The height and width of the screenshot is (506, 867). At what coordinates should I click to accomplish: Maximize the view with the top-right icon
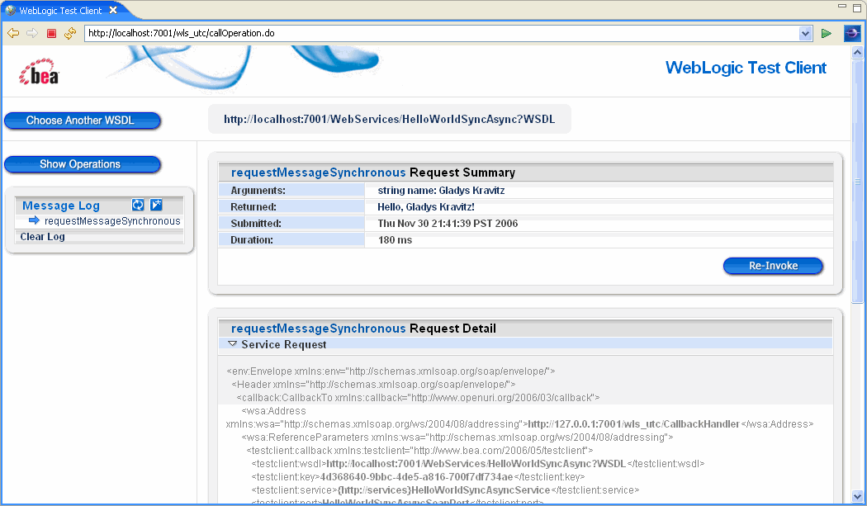point(858,7)
